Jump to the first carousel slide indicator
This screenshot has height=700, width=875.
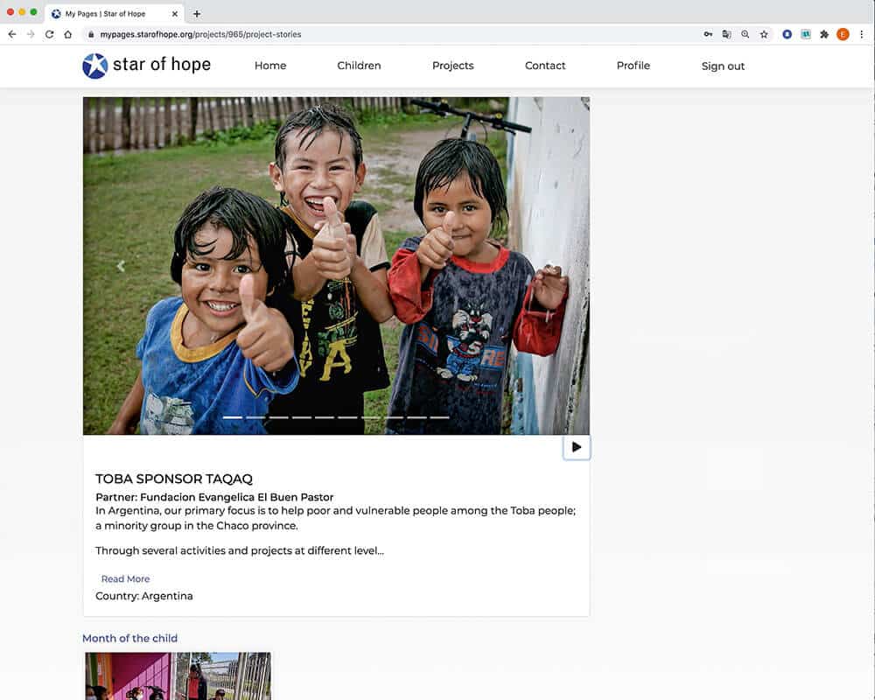(233, 417)
